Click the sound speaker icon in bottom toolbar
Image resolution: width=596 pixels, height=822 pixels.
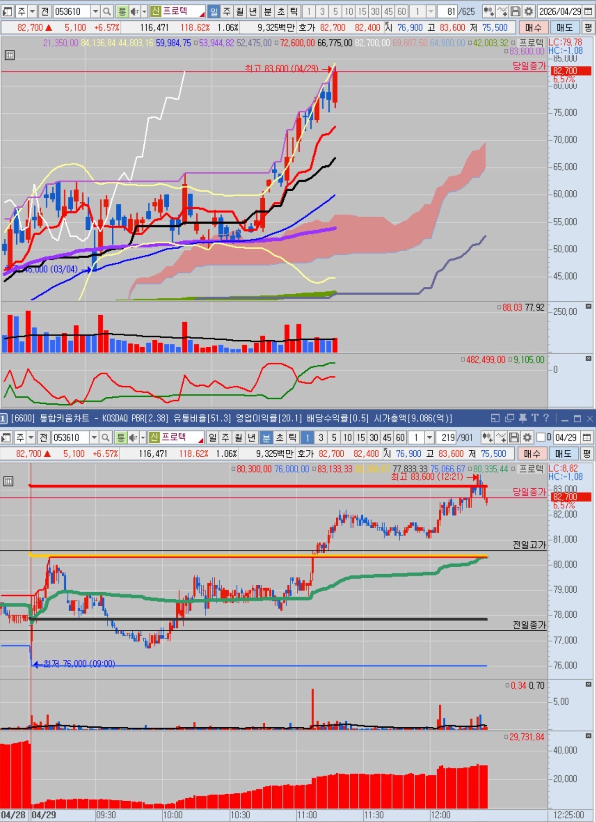click(x=133, y=437)
